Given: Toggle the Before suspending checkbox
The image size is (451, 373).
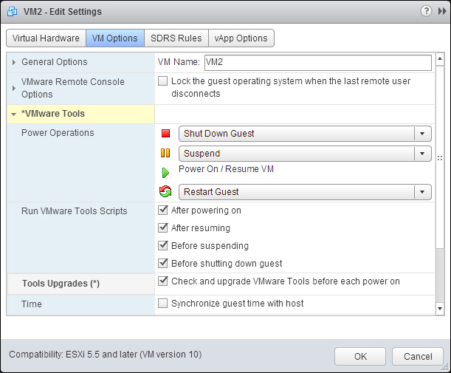Looking at the screenshot, I should pyautogui.click(x=163, y=246).
